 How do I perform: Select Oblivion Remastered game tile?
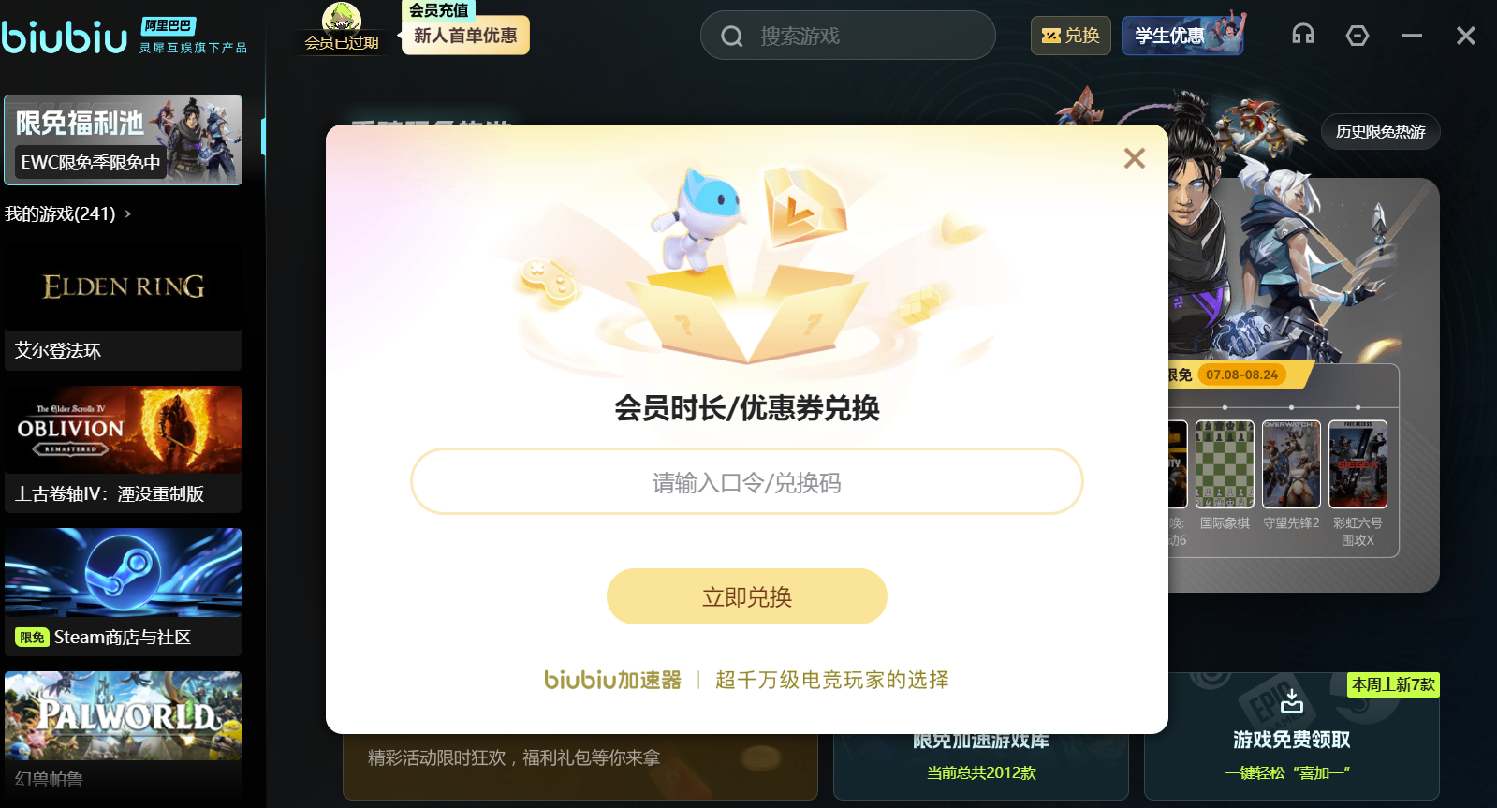(x=123, y=449)
